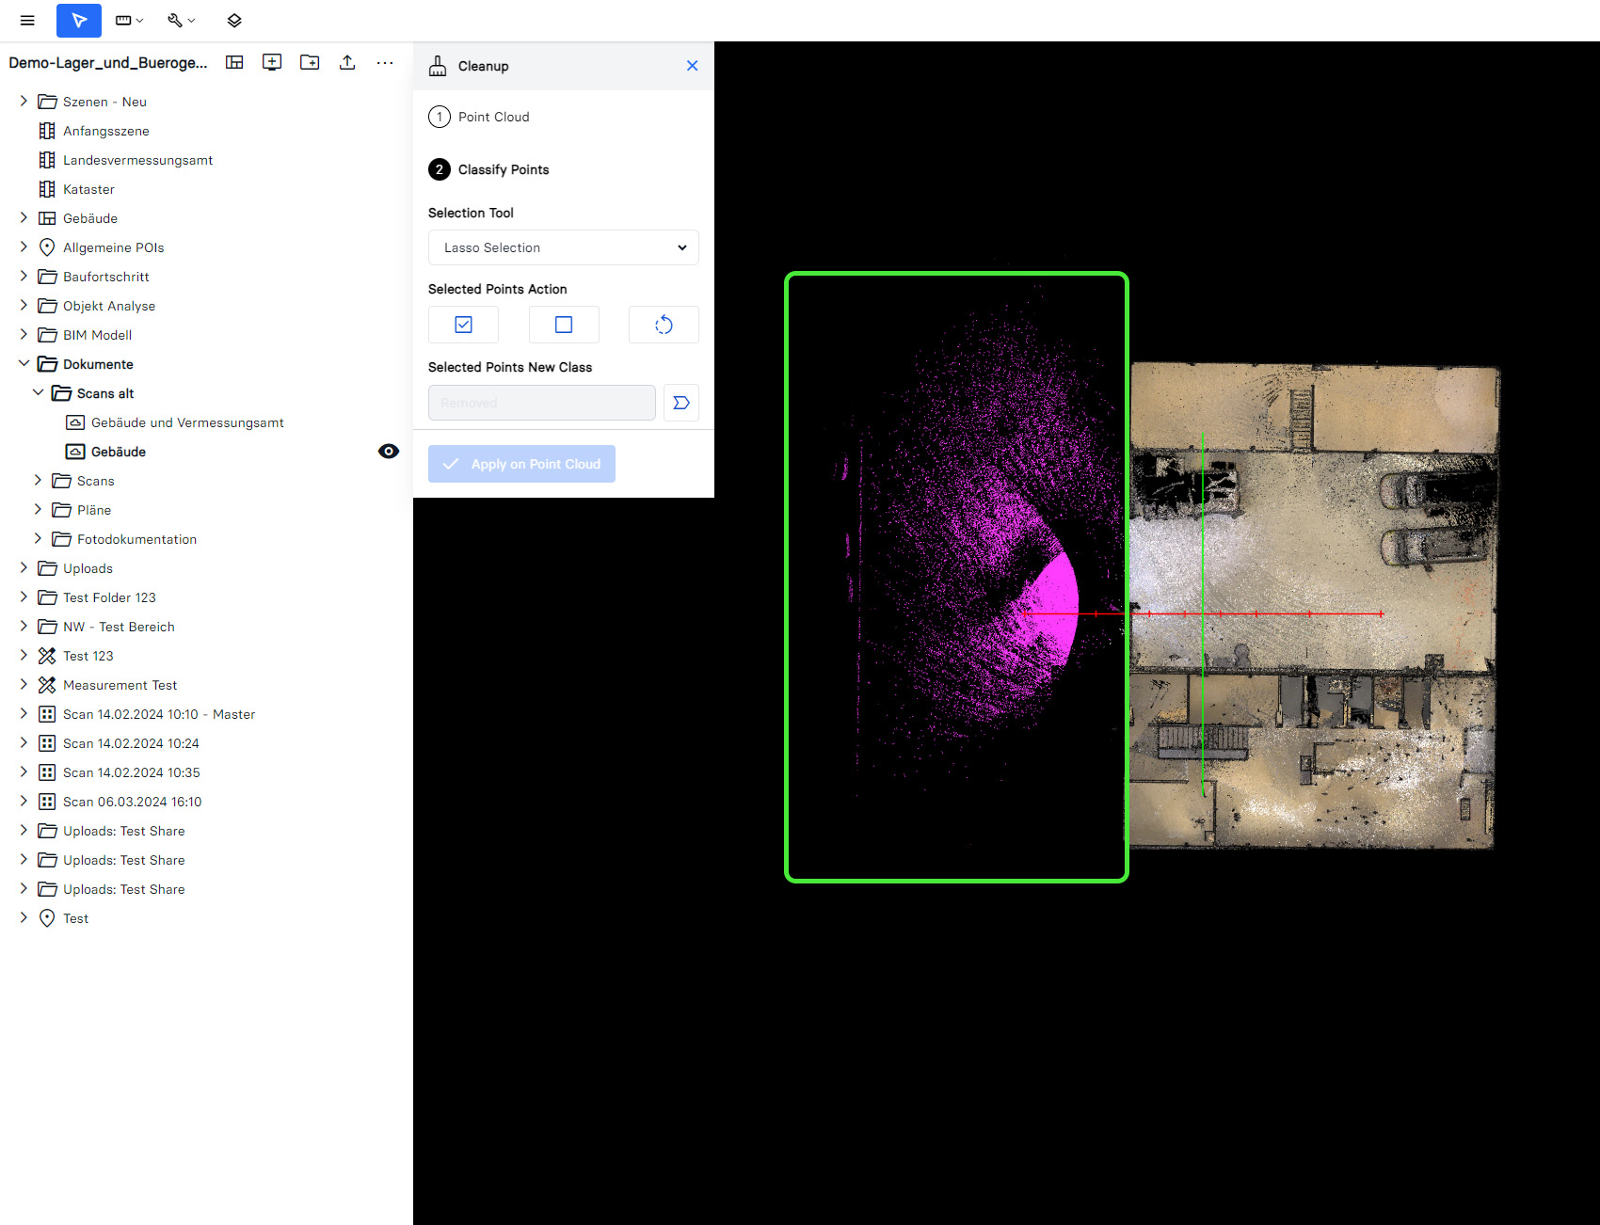Open the ruler measurement tool dropdown

coord(129,21)
